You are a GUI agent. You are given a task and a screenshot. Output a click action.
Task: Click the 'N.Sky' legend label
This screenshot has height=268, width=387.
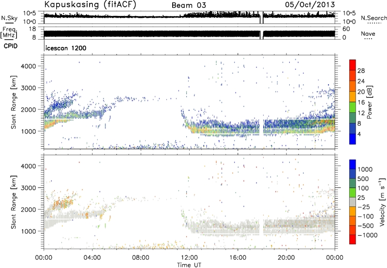(x=9, y=18)
